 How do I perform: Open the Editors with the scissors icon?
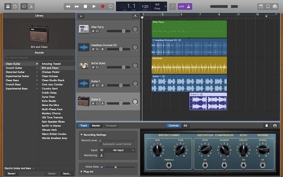pyautogui.click(x=31, y=6)
